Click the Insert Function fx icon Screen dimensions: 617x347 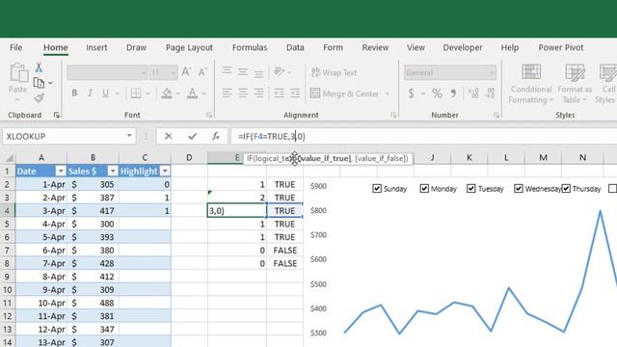tap(216, 136)
